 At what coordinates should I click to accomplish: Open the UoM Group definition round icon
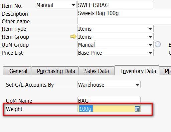[158, 44]
